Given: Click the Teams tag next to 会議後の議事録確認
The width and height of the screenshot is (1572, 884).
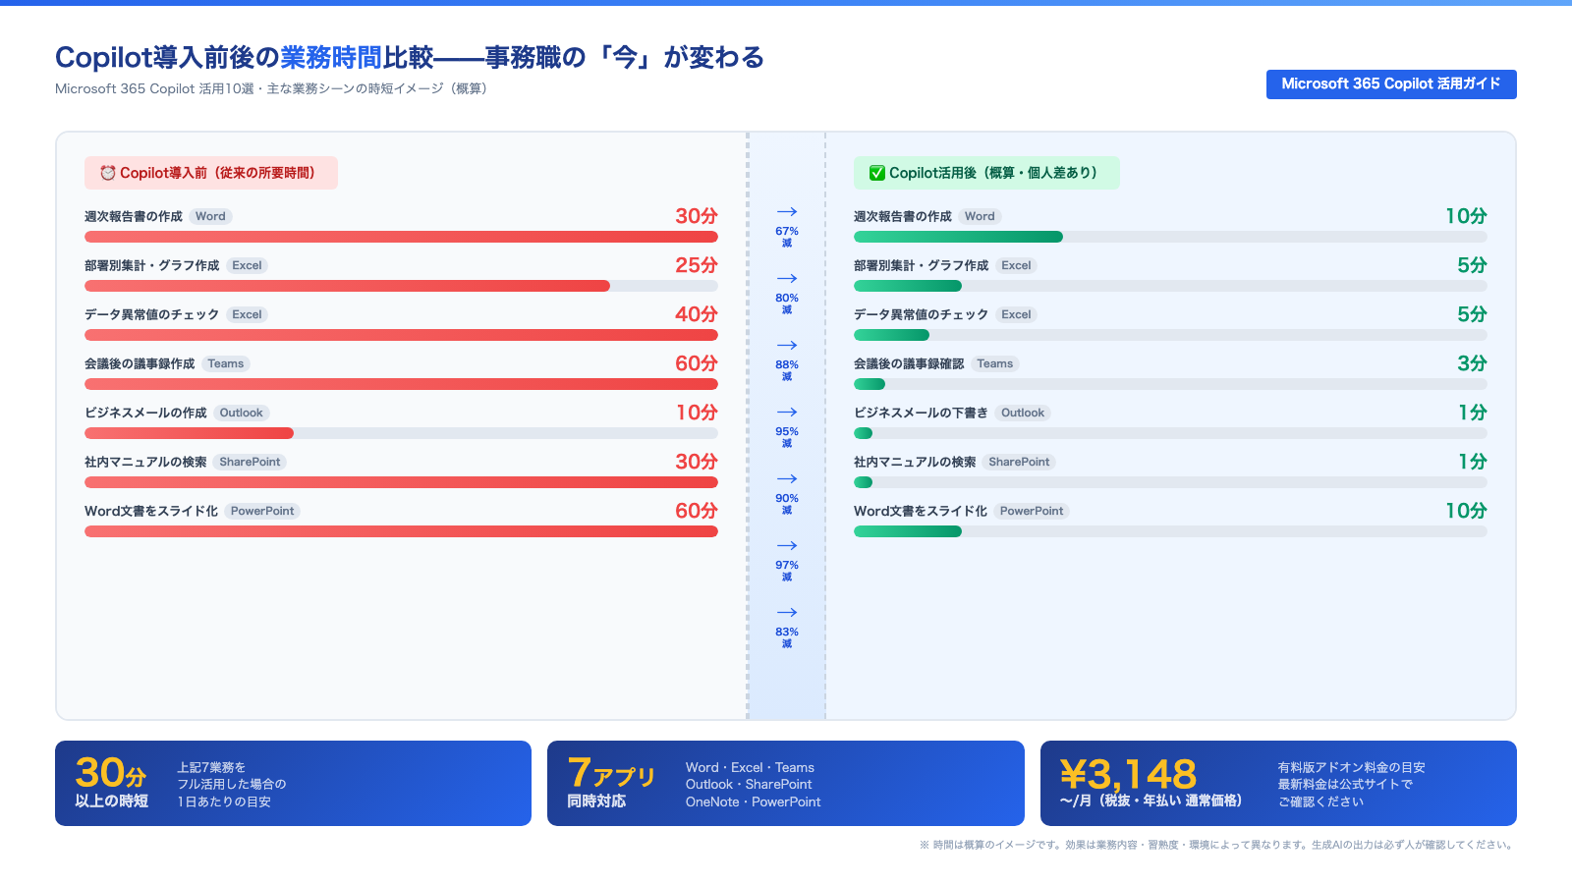Looking at the screenshot, I should tap(995, 363).
